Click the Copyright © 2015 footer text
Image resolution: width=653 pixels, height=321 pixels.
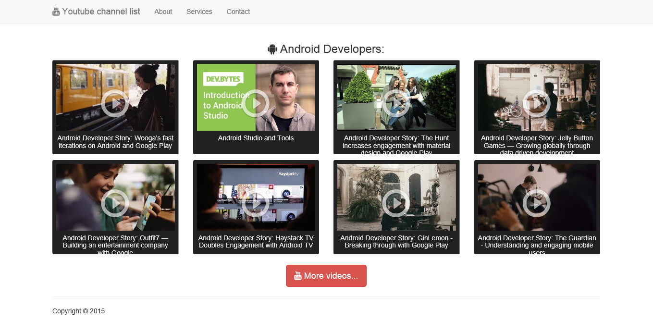click(78, 311)
